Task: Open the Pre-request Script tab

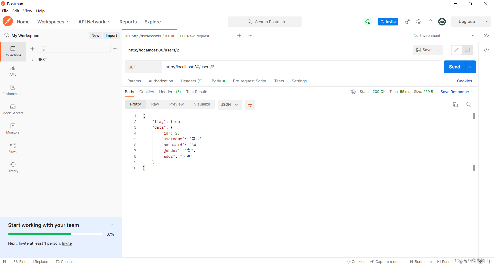Action: coord(250,81)
